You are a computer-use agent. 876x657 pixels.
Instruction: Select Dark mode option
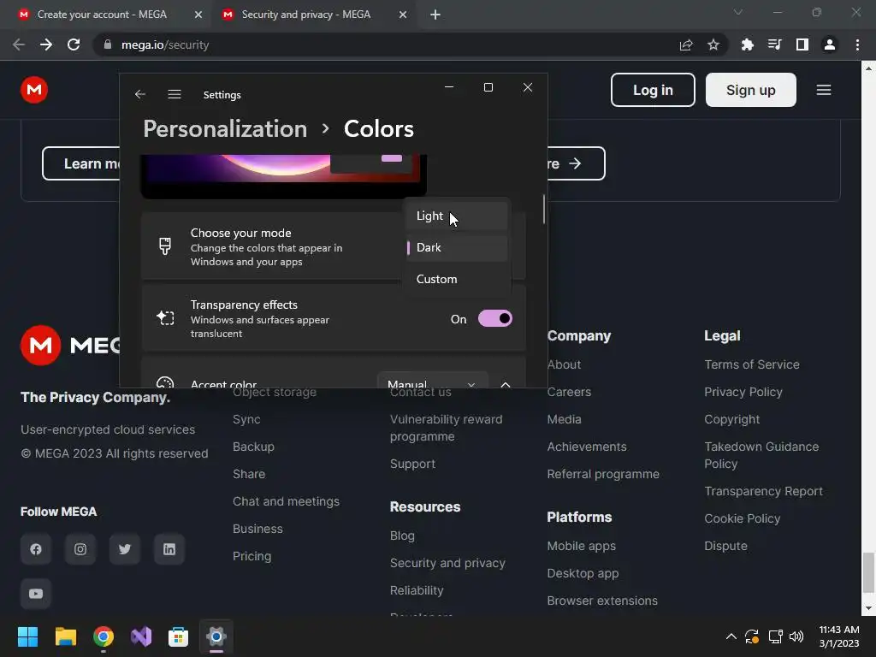457,247
